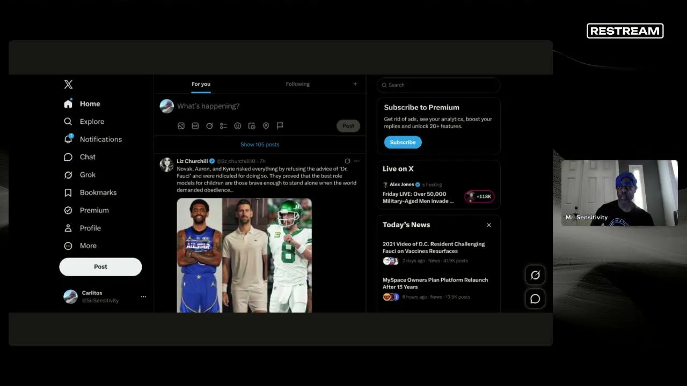Click Liz Churchill's avatar
Image resolution: width=687 pixels, height=386 pixels.
click(x=166, y=164)
